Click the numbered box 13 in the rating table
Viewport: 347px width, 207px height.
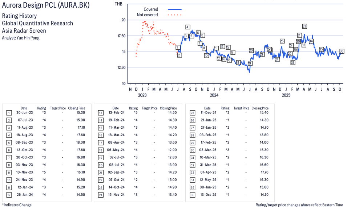tap(100, 113)
